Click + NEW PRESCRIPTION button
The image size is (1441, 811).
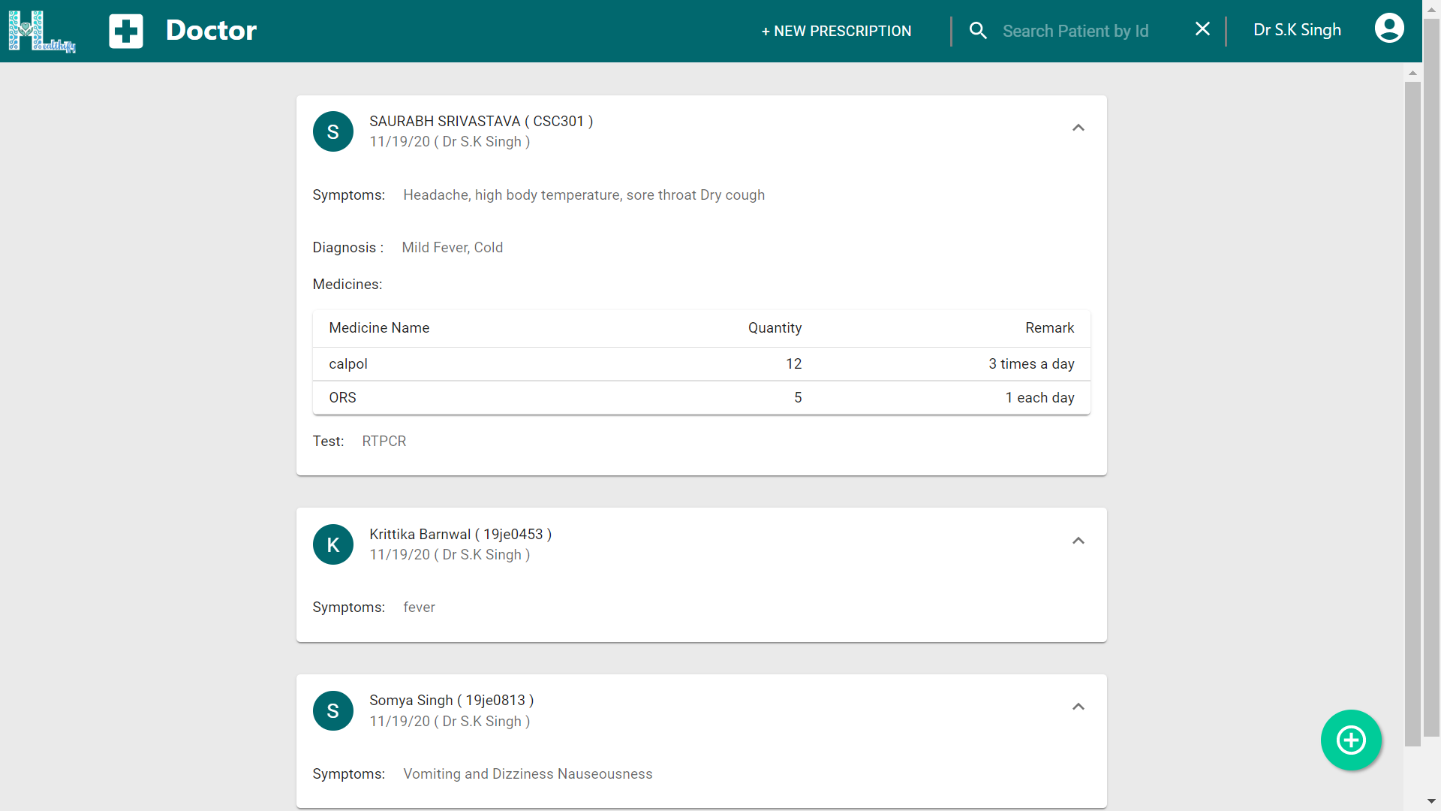(x=836, y=31)
